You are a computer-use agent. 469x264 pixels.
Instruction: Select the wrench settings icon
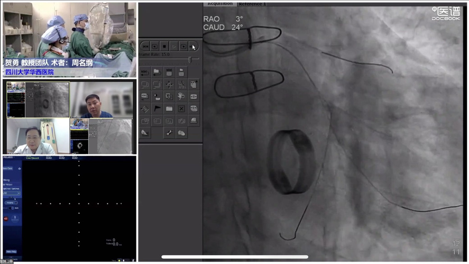click(x=169, y=133)
